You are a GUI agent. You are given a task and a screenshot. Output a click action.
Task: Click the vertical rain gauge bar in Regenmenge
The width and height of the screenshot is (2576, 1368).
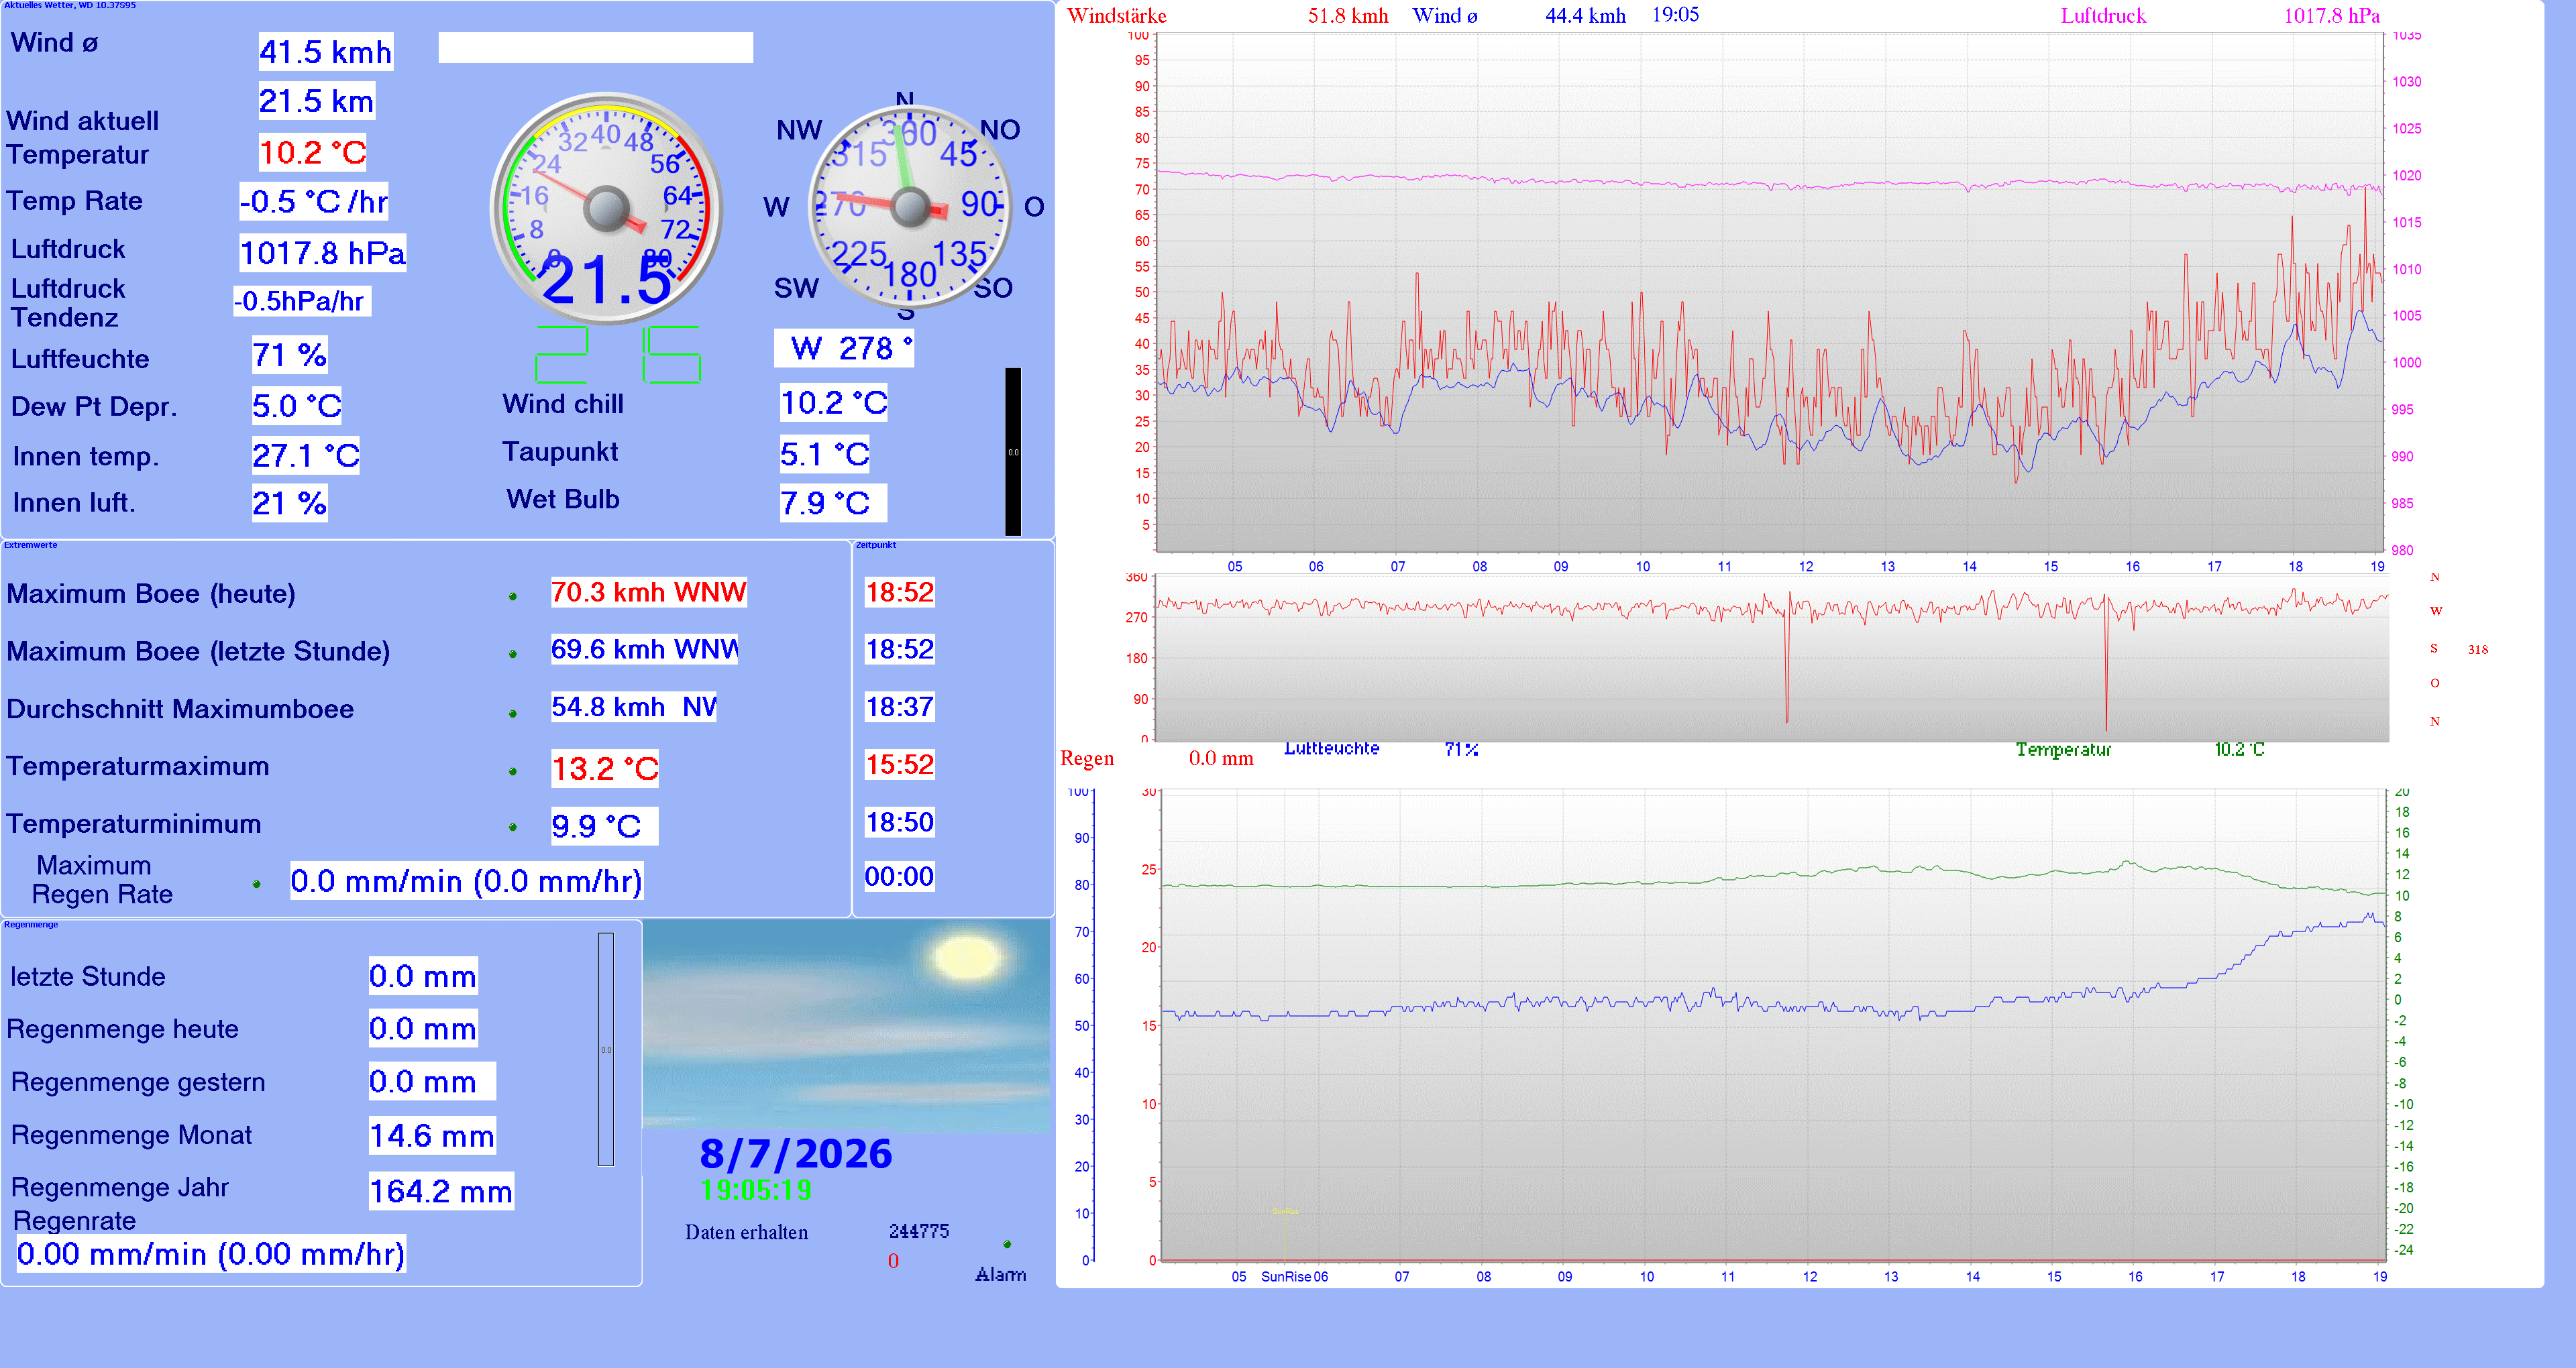(x=606, y=1049)
